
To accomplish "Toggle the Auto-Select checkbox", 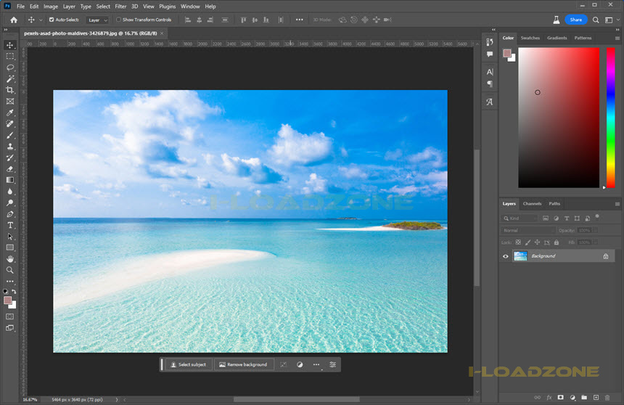I will (52, 20).
